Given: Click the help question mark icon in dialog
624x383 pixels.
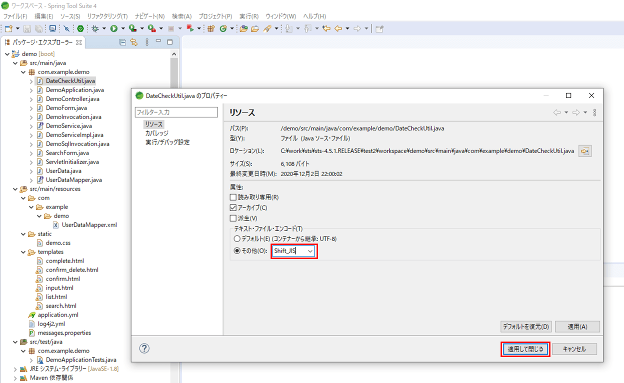Looking at the screenshot, I should [144, 348].
